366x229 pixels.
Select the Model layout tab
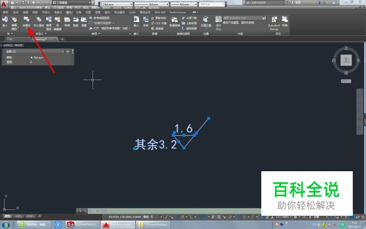[7, 216]
